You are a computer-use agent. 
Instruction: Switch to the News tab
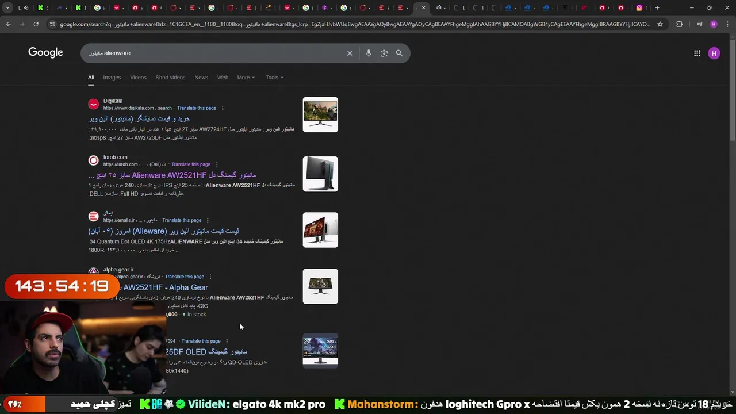tap(201, 78)
